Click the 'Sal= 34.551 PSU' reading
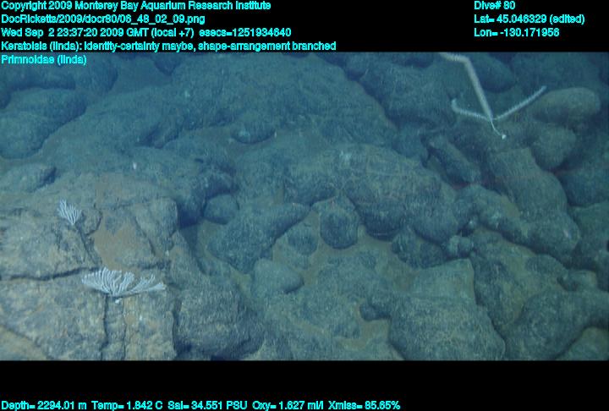 [207, 406]
